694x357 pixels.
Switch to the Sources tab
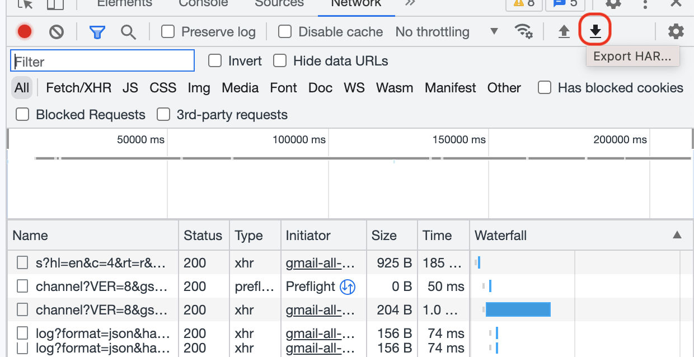point(279,3)
